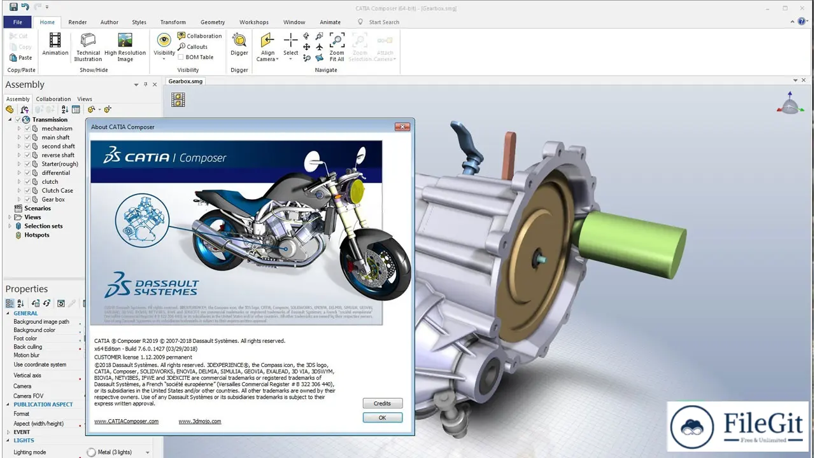This screenshot has height=458, width=815.
Task: Click the categorized view icon in Properties toolbar
Action: [10, 303]
